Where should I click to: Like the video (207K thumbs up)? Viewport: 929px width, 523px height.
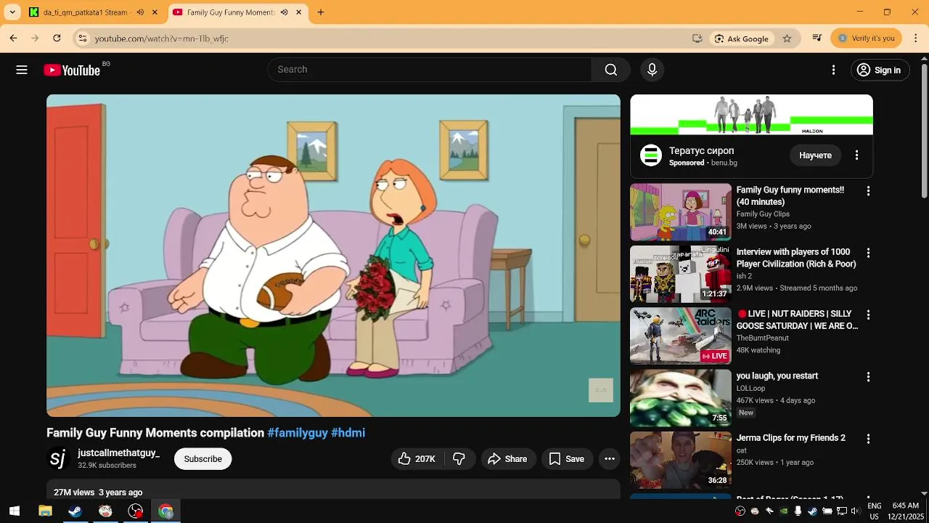click(416, 458)
